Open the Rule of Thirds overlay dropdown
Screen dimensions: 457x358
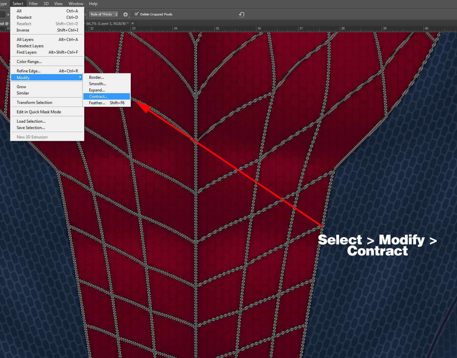(104, 14)
